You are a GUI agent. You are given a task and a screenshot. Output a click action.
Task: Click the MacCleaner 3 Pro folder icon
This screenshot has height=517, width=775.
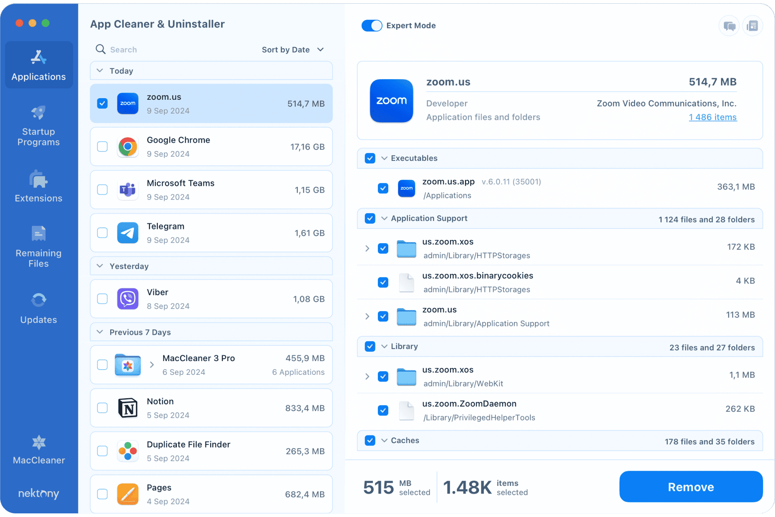(128, 365)
